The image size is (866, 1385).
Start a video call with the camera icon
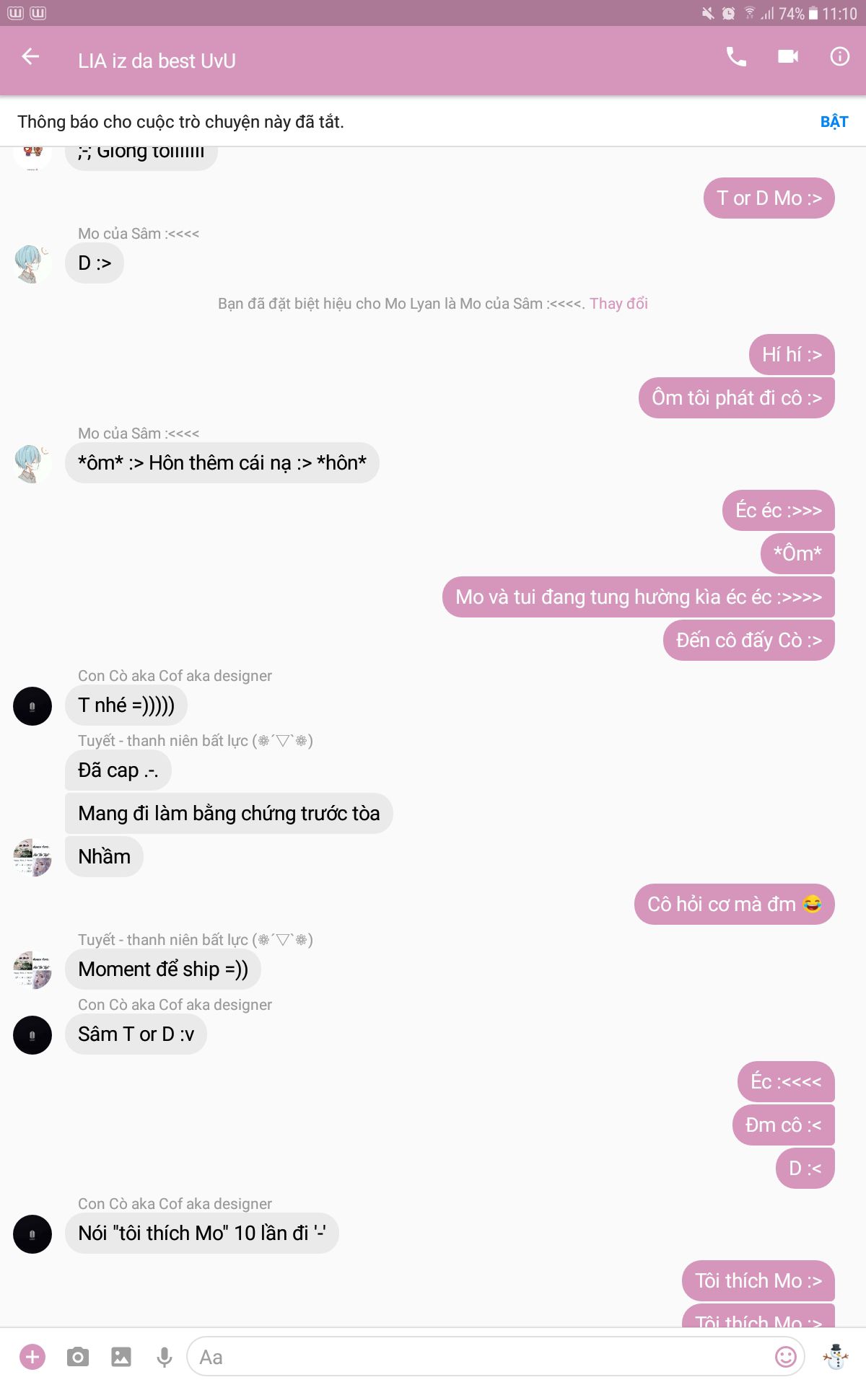788,56
